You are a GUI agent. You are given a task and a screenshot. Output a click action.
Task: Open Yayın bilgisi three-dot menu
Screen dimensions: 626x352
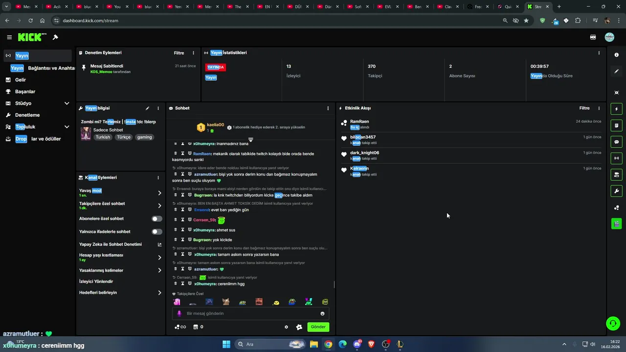(x=158, y=108)
